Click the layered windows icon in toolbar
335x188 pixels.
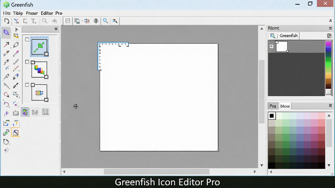[x=77, y=21]
